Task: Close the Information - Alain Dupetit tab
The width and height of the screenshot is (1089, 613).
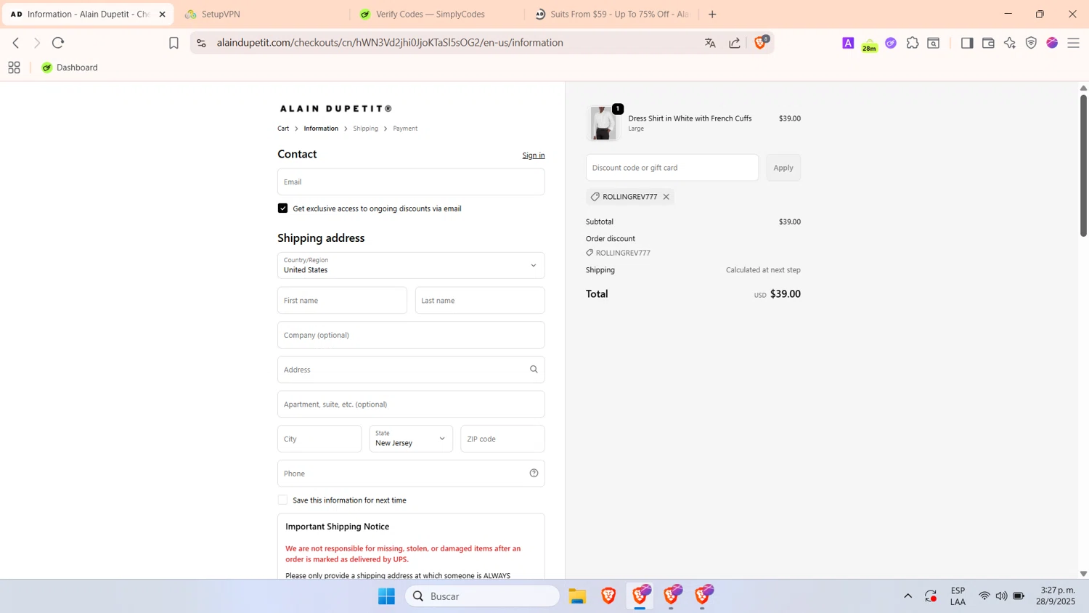Action: point(162,15)
